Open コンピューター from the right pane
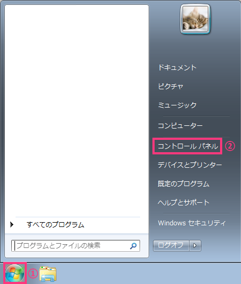Image resolution: width=241 pixels, height=284 pixels. (180, 125)
